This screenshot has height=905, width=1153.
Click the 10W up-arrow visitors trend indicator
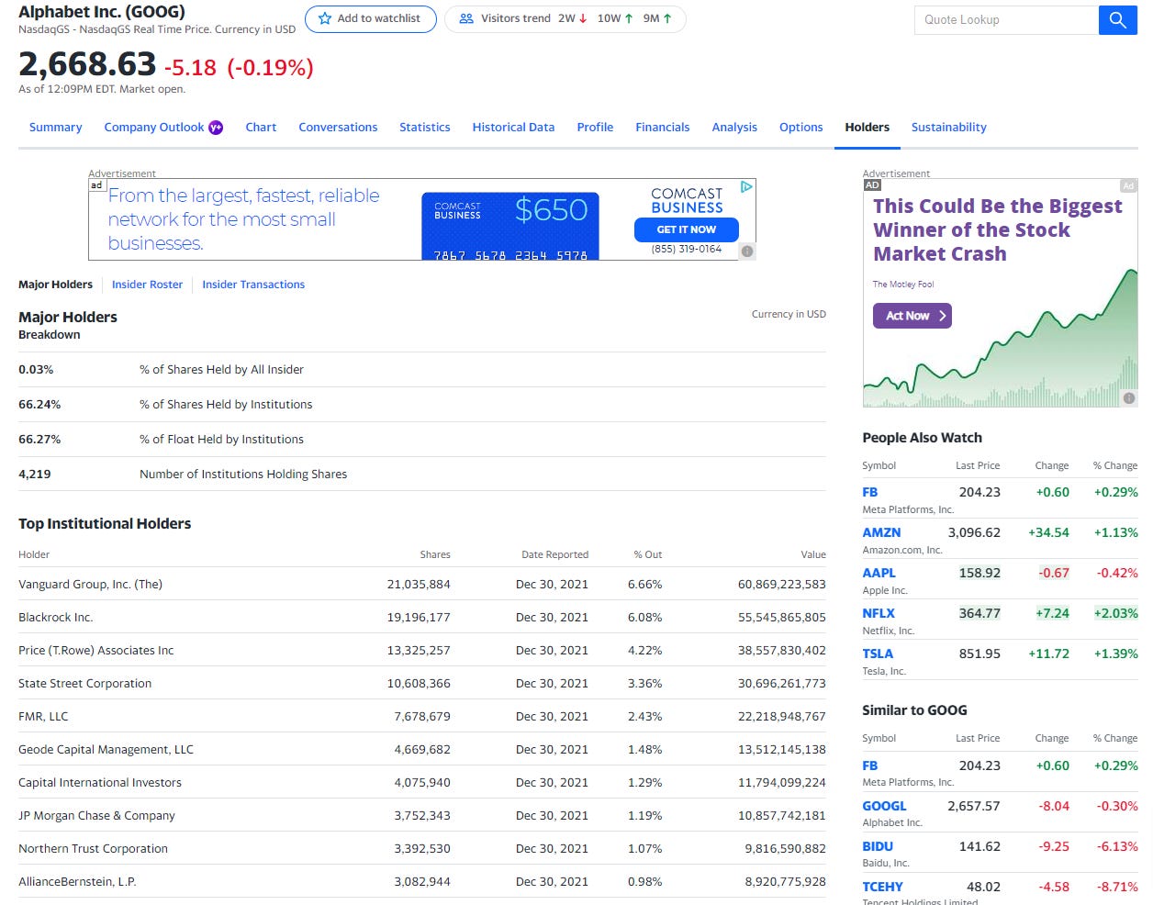pyautogui.click(x=615, y=18)
